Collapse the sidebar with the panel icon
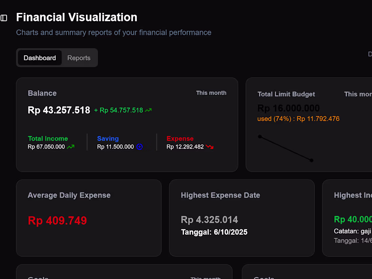The image size is (372, 279). coord(4,18)
